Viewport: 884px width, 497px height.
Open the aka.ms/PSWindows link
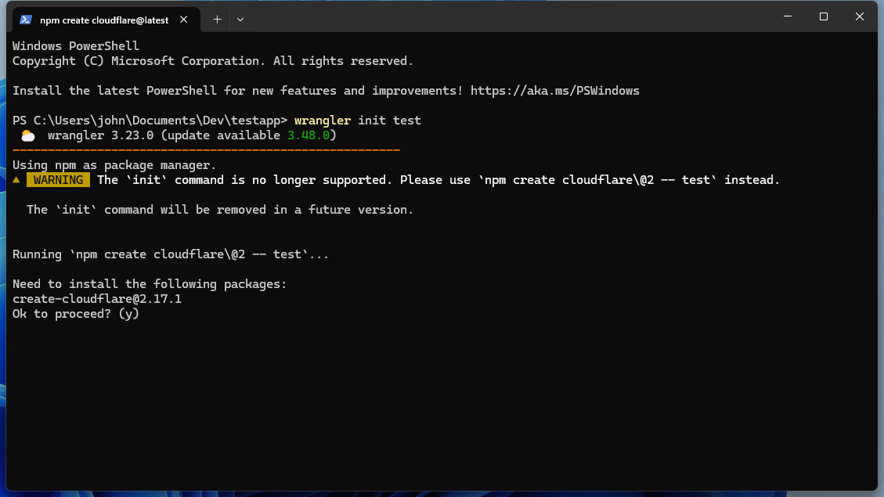(555, 91)
